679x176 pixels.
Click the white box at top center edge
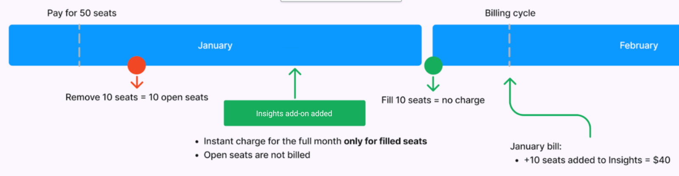pos(341,1)
